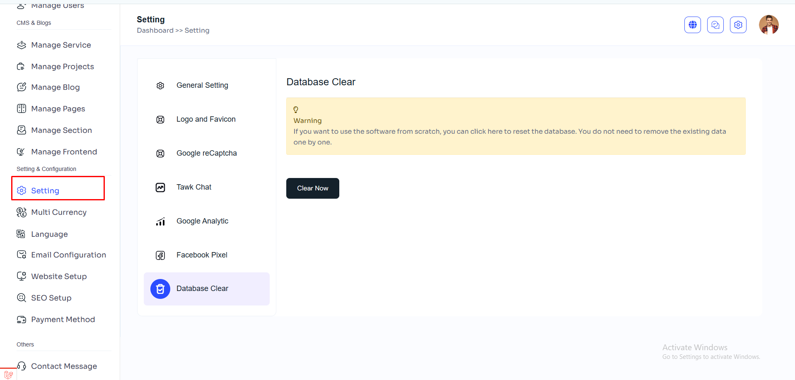Viewport: 795px width, 380px height.
Task: Click the Facebook Pixel icon
Action: coord(160,255)
